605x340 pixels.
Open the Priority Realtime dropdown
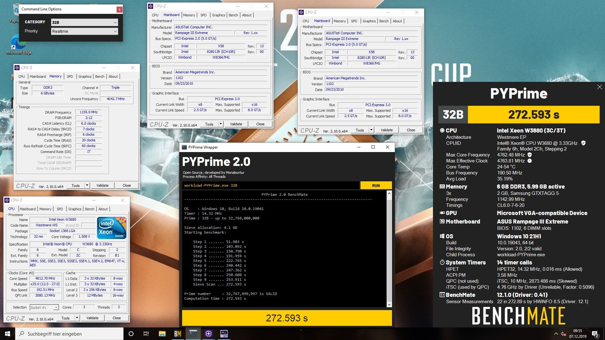[x=84, y=31]
